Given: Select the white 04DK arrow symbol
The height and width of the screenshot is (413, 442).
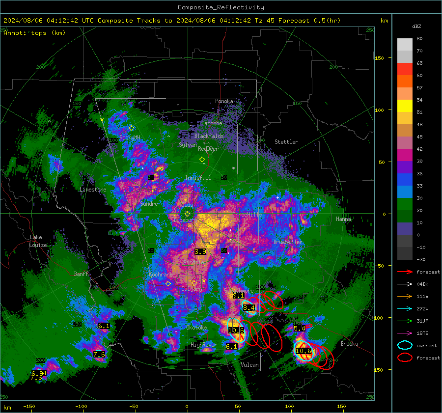Looking at the screenshot, I should 405,284.
